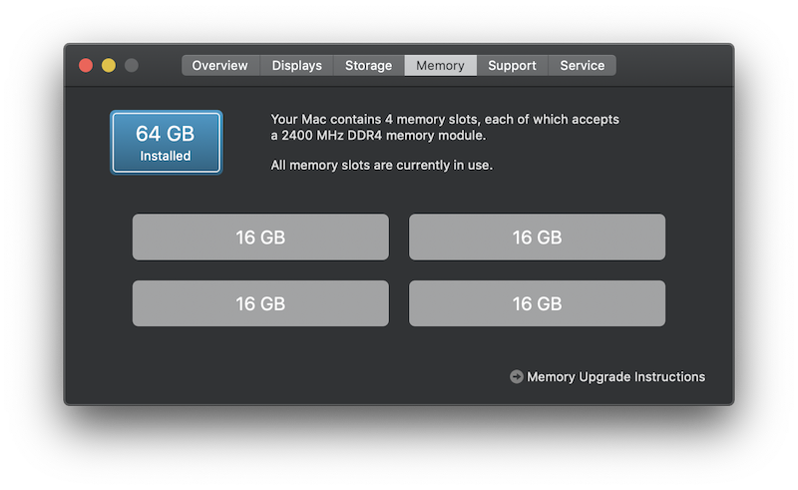Switch to the Overview tab
The width and height of the screenshot is (798, 490).
(x=220, y=65)
